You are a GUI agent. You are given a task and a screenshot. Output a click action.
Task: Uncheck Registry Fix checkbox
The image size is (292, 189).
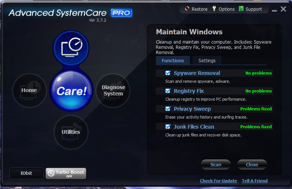tap(168, 91)
